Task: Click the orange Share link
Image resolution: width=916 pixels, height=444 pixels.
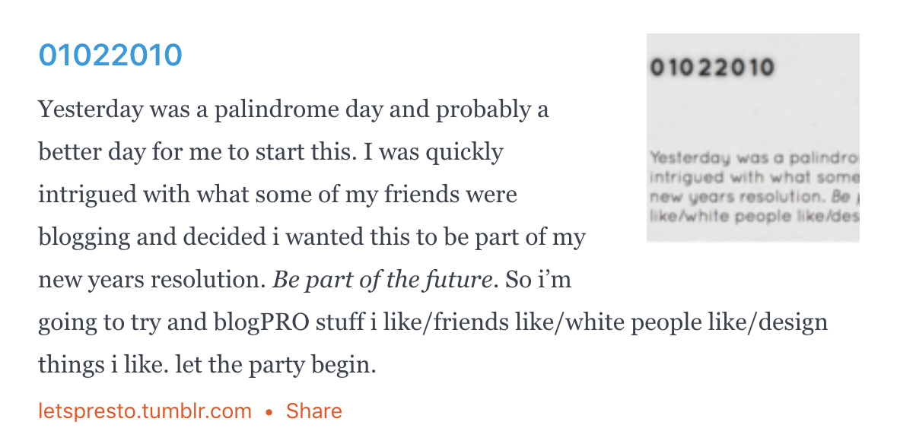Action: pyautogui.click(x=313, y=411)
